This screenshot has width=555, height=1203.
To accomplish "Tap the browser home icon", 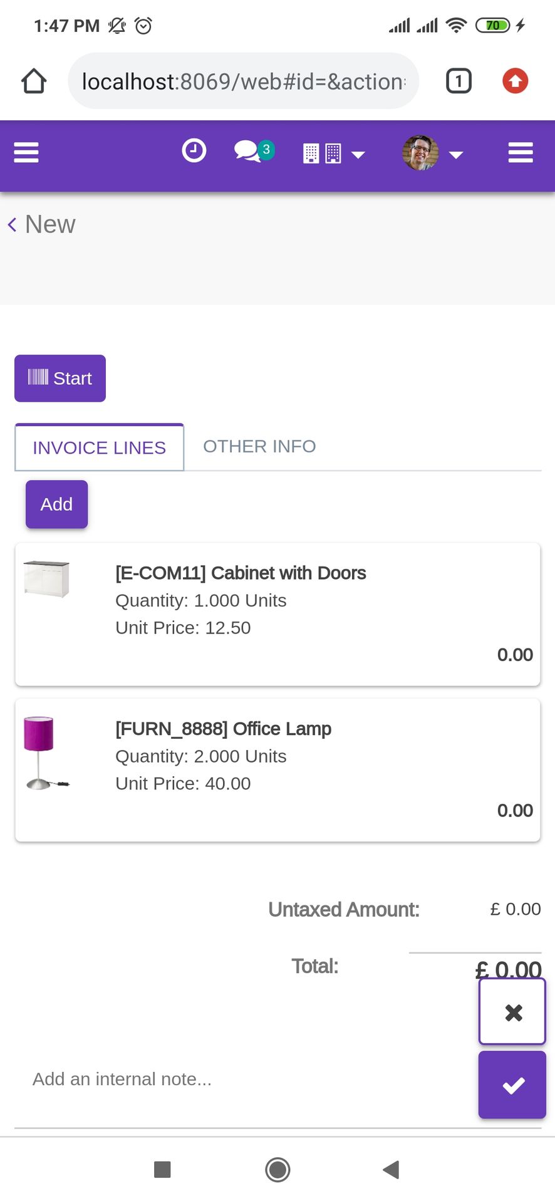I will tap(34, 81).
